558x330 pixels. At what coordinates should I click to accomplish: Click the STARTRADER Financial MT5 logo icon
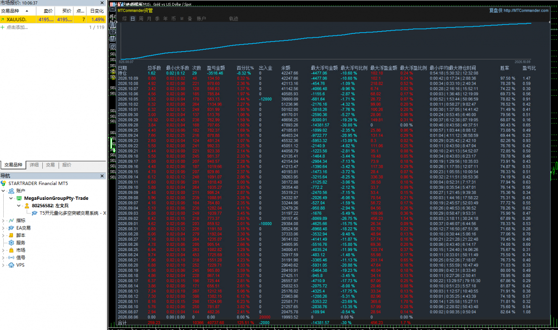(x=4, y=183)
